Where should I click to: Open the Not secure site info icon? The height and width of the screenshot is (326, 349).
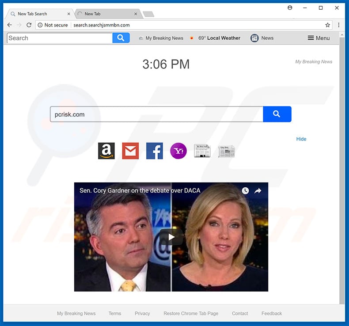point(40,25)
